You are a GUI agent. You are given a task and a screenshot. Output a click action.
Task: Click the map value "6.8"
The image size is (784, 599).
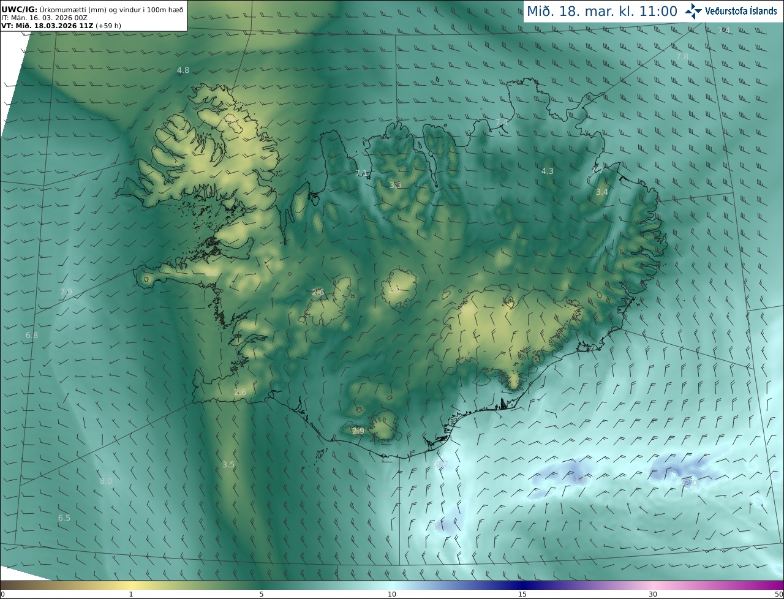pos(32,336)
